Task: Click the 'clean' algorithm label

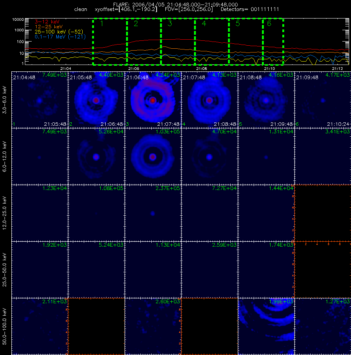Action: tap(80, 9)
